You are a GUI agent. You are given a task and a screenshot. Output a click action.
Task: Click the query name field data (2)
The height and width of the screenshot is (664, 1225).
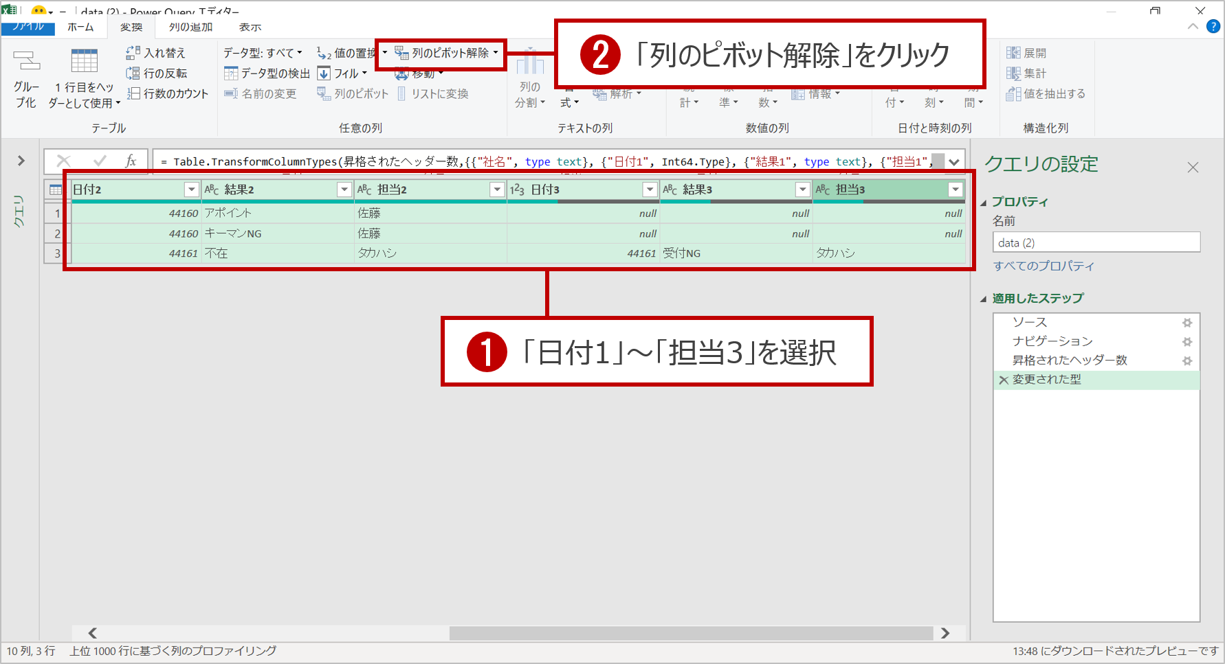pos(1096,242)
